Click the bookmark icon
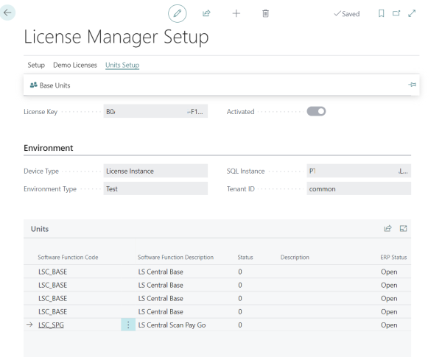442x357 pixels. click(381, 14)
